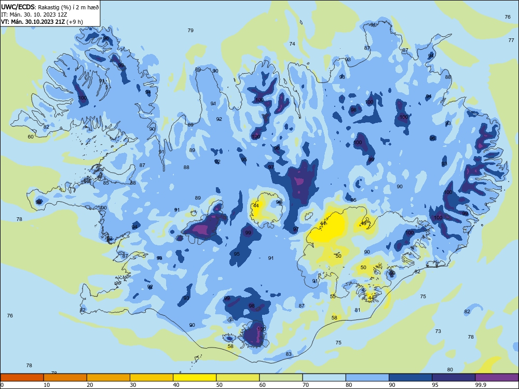Click the initial time line 'IT: Mán. 30. 10. 2023 12Z'
Viewport: 519px width, 389px height.
[34, 15]
